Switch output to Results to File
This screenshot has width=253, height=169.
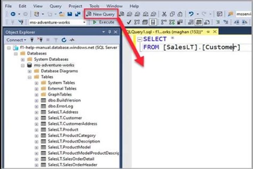pos(207,22)
